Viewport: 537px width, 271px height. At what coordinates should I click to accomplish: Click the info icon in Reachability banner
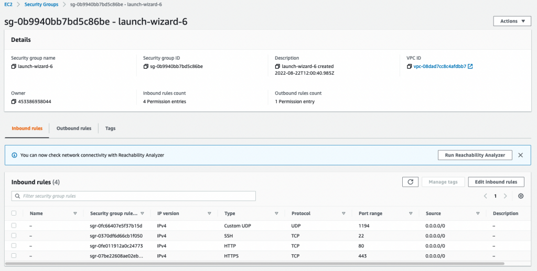click(14, 155)
